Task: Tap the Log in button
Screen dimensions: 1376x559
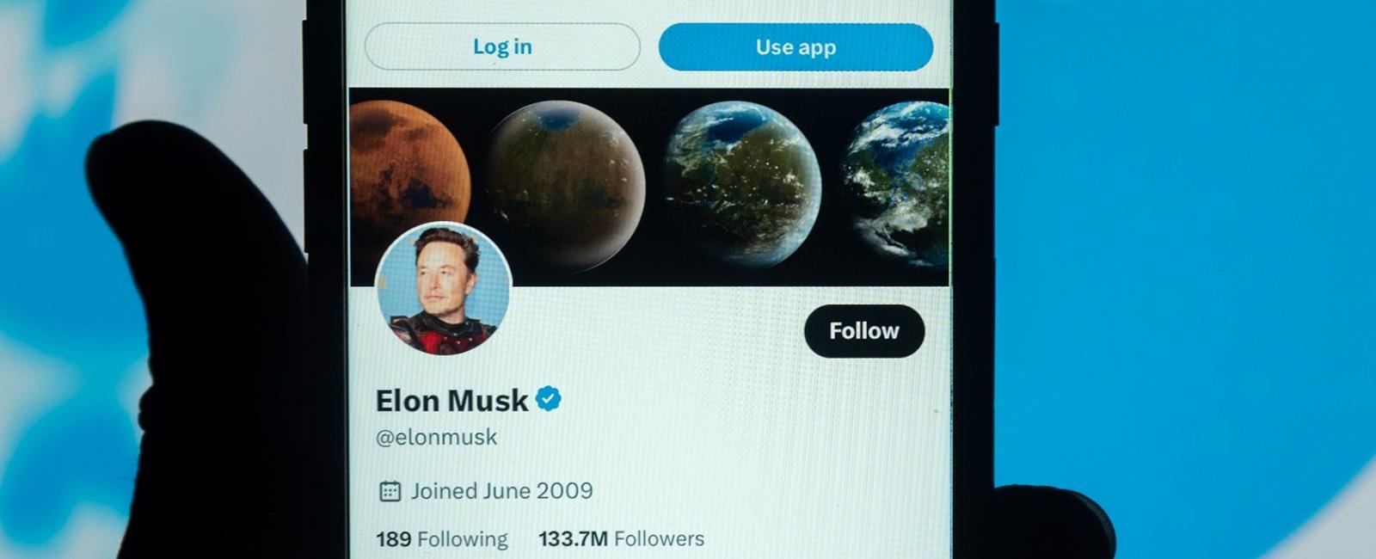Action: coord(501,47)
